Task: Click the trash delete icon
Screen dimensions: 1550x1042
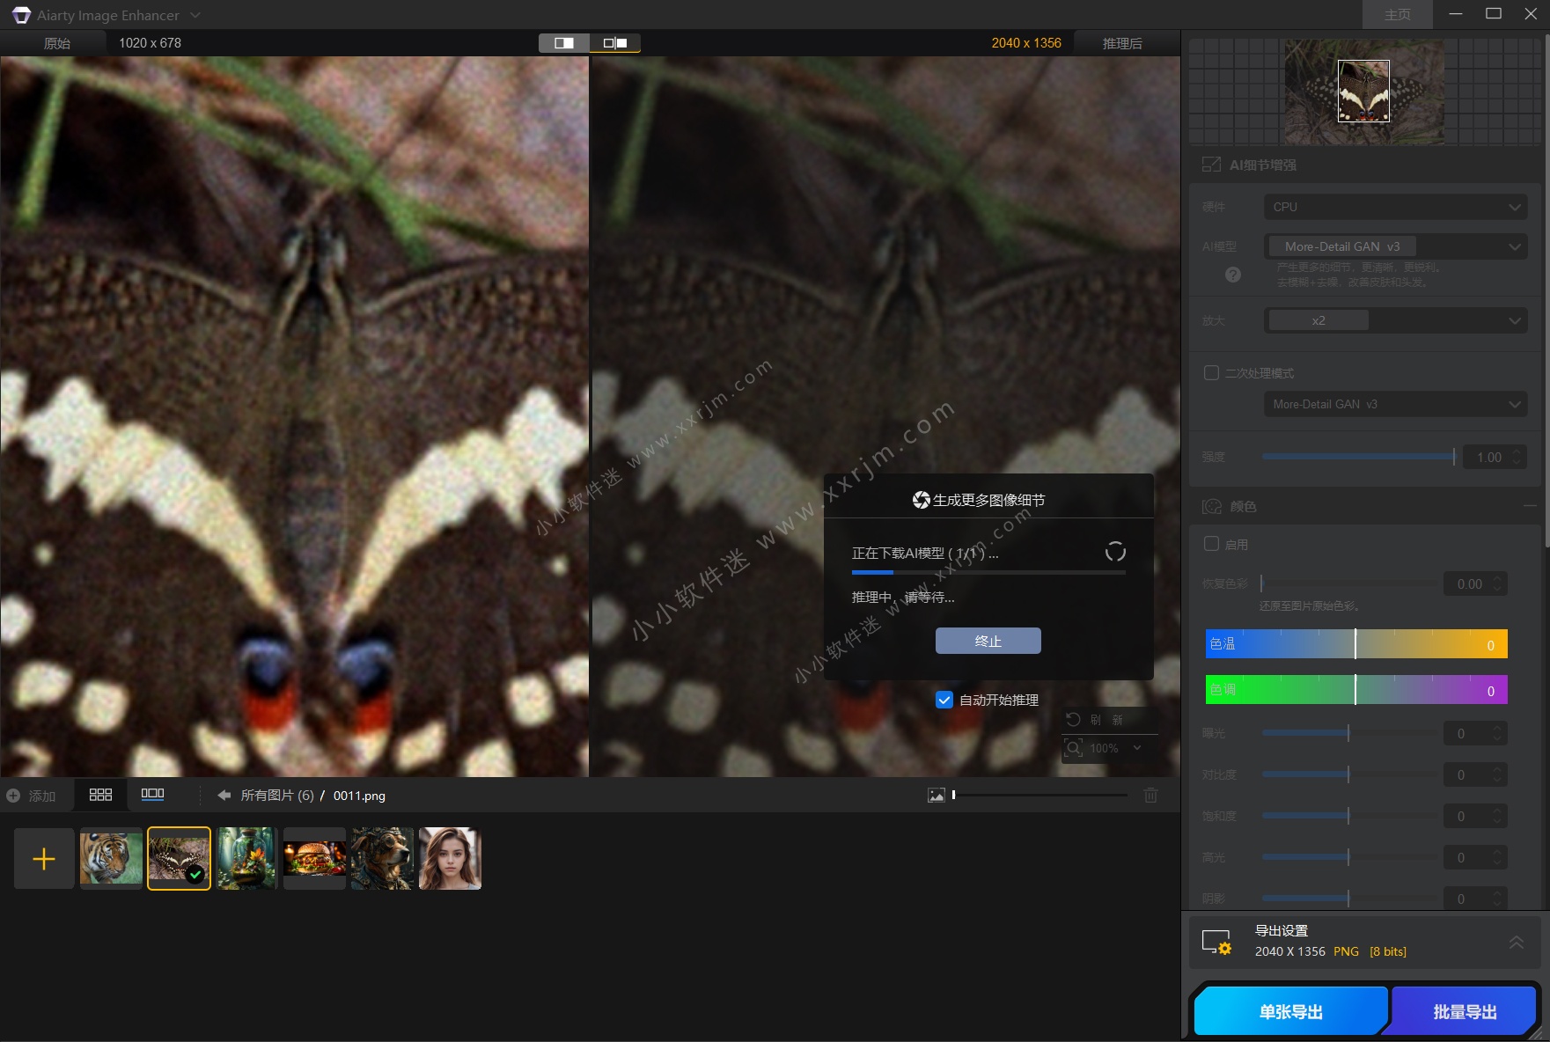Action: click(x=1150, y=796)
